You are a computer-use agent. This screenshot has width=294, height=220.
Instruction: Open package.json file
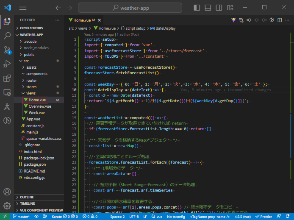[x=39, y=164]
